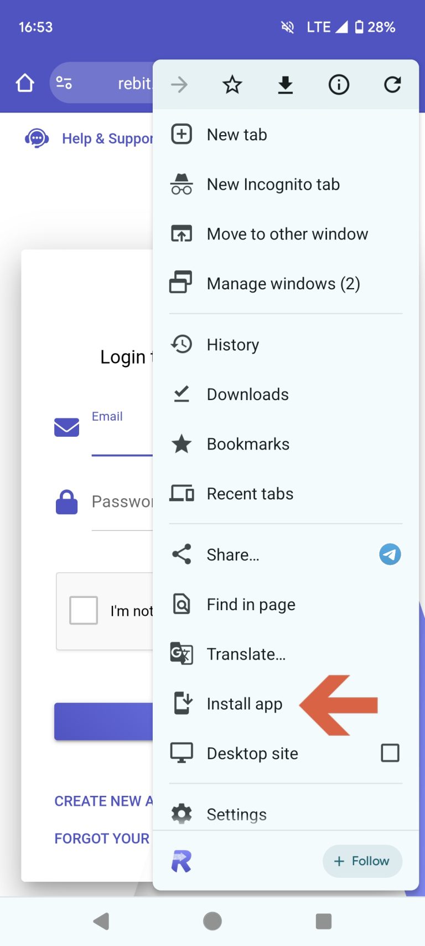Open a New Incognito tab

273,185
